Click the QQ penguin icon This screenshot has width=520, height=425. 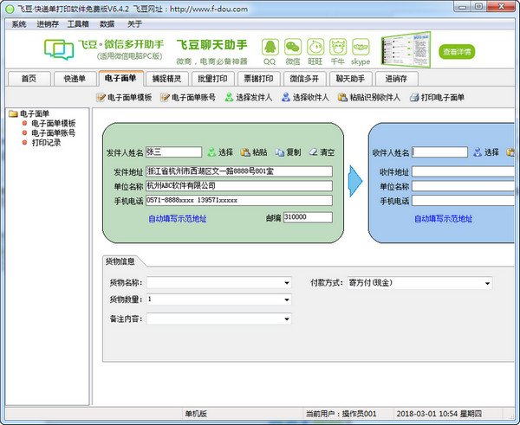[270, 47]
